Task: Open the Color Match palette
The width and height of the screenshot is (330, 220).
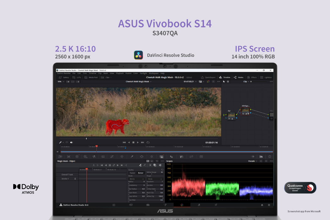Action: point(69,157)
